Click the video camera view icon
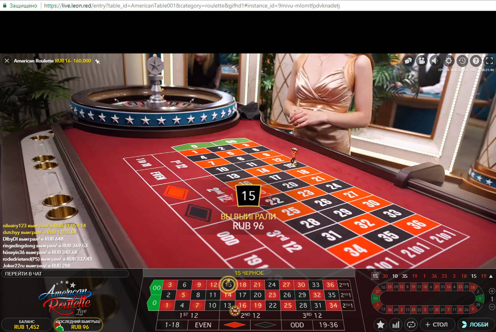 (x=422, y=61)
